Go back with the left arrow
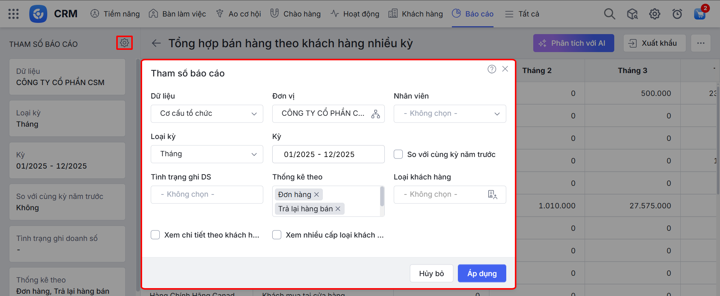The image size is (720, 296). coord(156,43)
